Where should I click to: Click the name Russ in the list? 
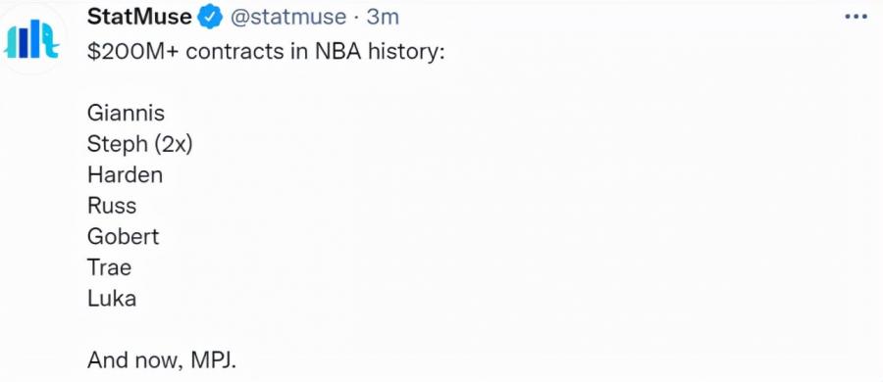(112, 206)
